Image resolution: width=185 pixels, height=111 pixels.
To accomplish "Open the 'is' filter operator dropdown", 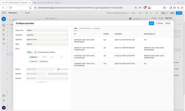I will pos(45,57).
